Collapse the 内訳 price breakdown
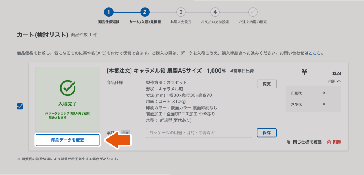The width and height of the screenshot is (364, 175). [x=335, y=81]
